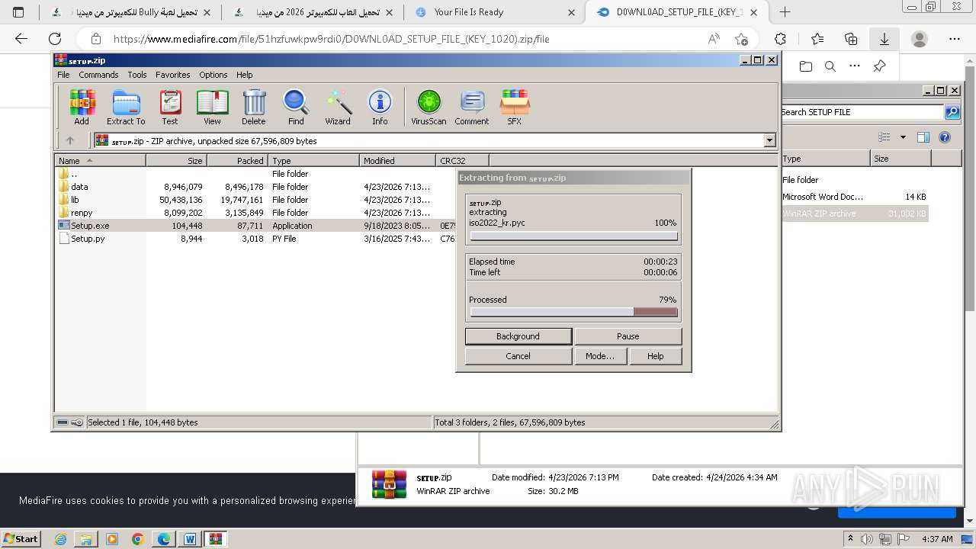Switch to Word in the taskbar
Viewport: 976px width, 549px height.
[x=189, y=539]
